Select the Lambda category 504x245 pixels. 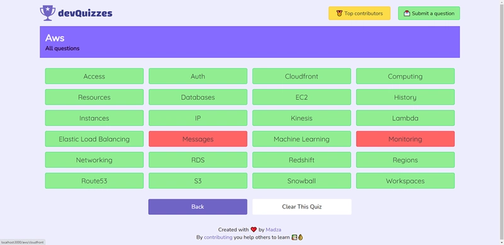pos(405,118)
